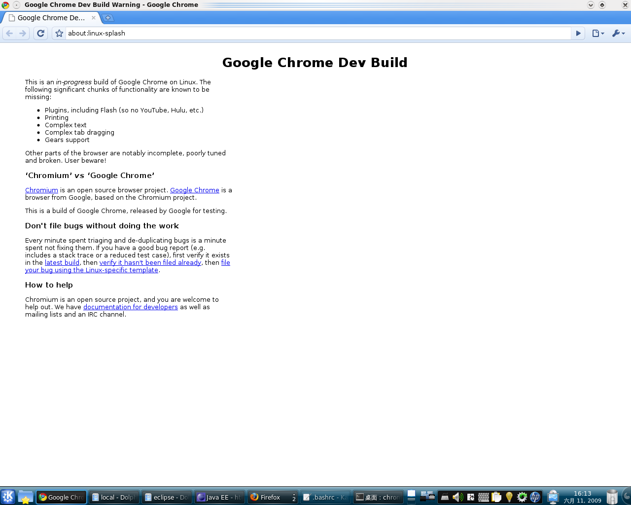Open a new tab with the plus button
This screenshot has width=631, height=505.
click(x=108, y=18)
